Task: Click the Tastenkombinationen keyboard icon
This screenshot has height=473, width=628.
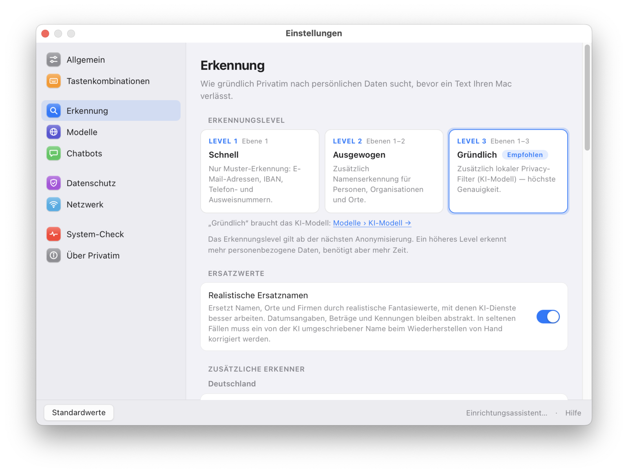Action: 54,81
